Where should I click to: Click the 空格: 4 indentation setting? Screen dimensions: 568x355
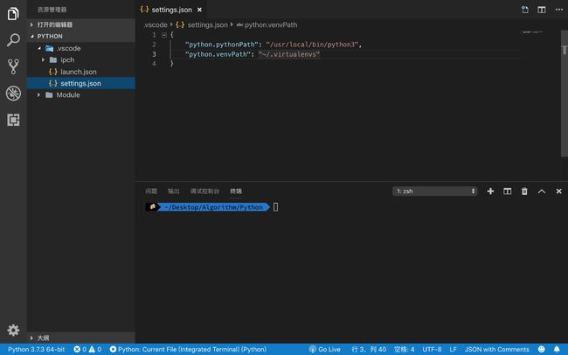pos(405,349)
